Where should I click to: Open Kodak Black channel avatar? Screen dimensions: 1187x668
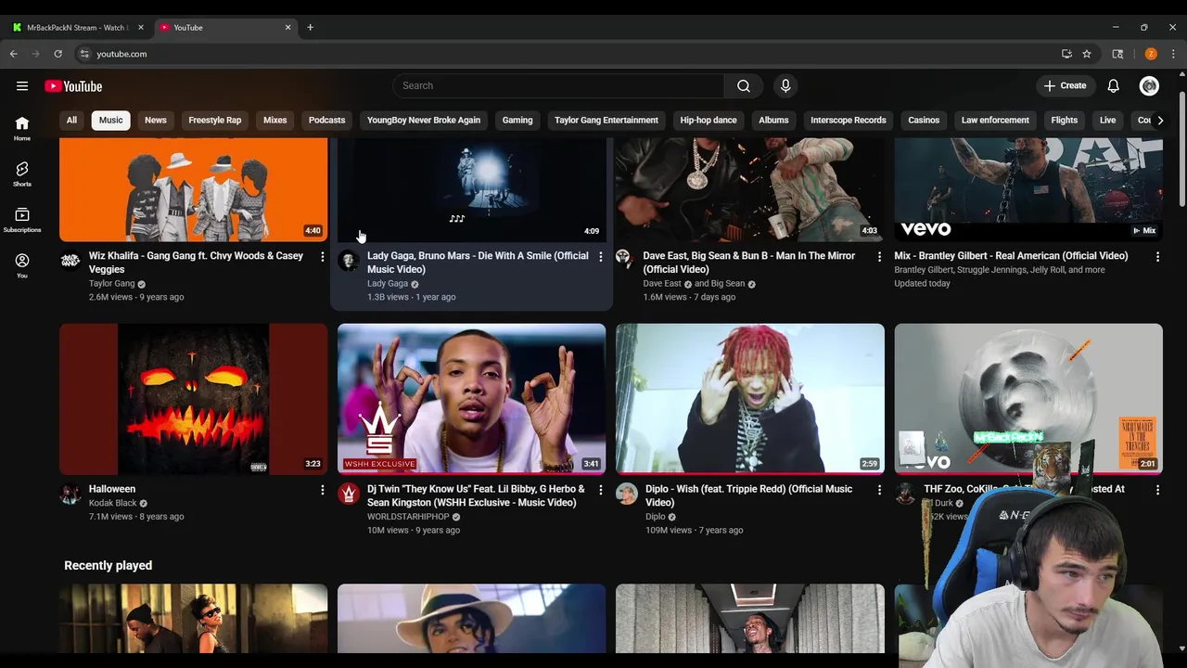[x=70, y=493]
